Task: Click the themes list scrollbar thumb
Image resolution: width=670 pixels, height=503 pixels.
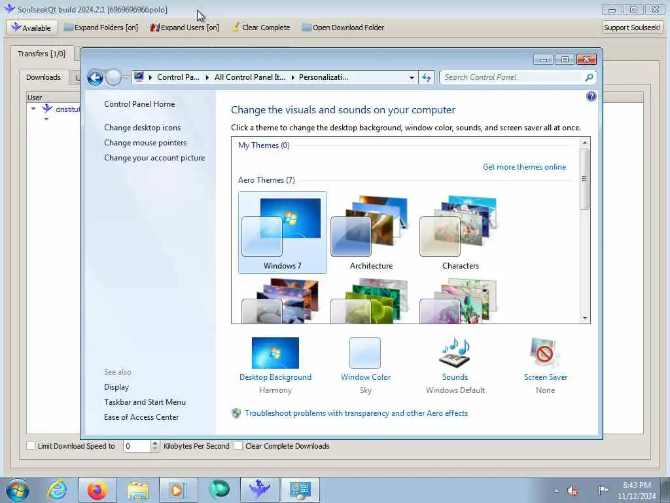Action: tap(585, 179)
